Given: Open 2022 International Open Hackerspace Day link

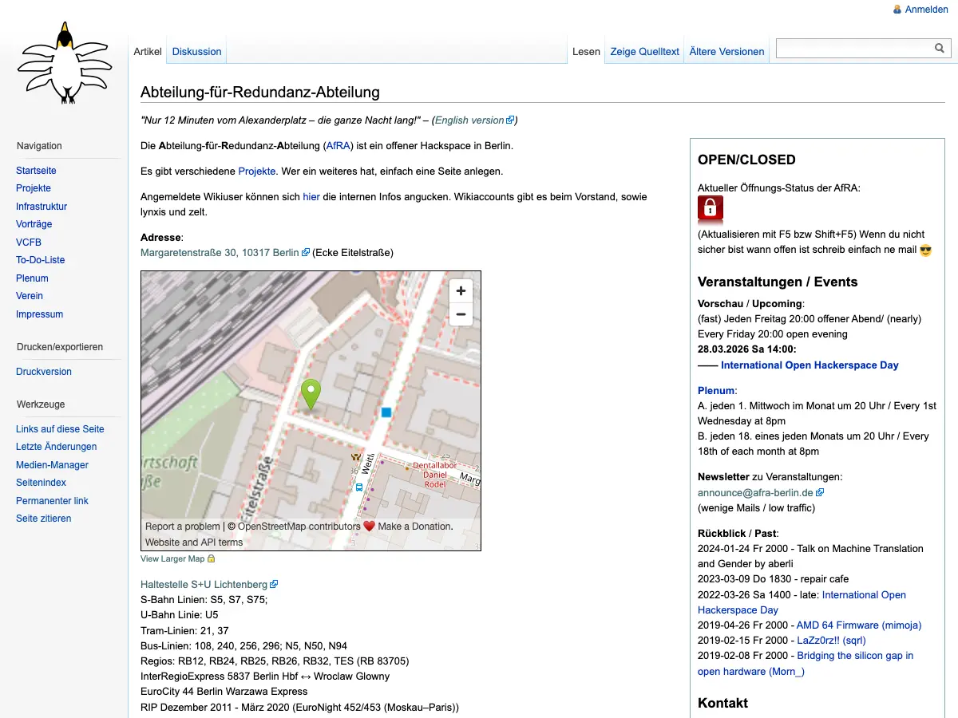Looking at the screenshot, I should [x=802, y=602].
